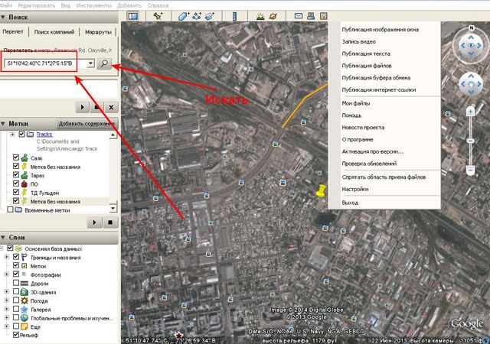
Task: Uncheck the ПО placemark checkbox
Action: (x=16, y=183)
